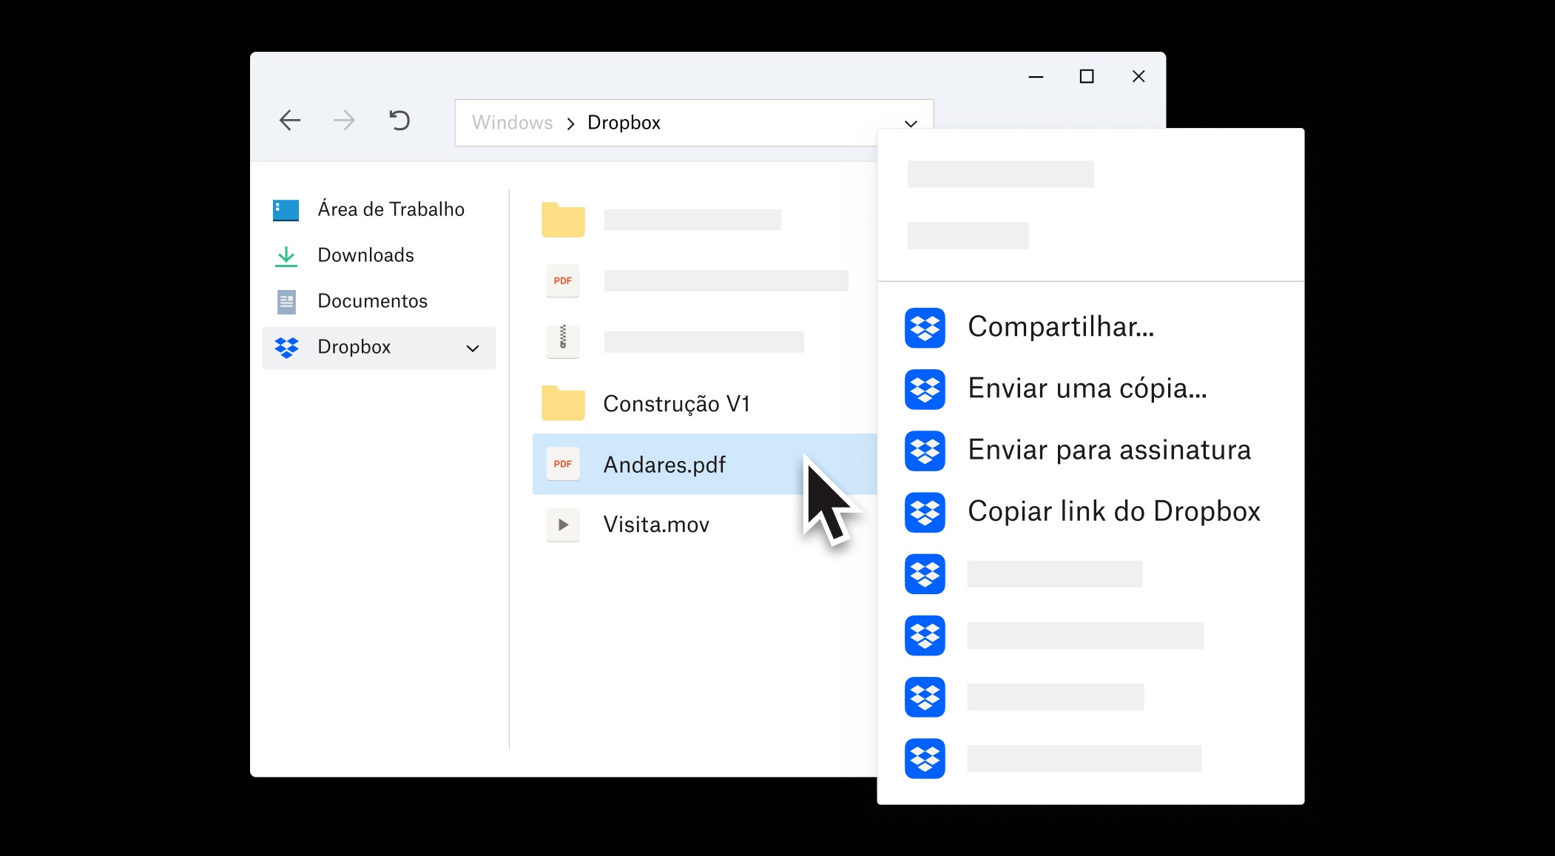1555x856 pixels.
Task: Open Documentos in the sidebar
Action: (x=372, y=301)
